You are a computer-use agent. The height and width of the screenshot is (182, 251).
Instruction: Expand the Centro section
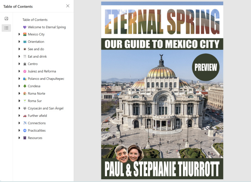pos(19,64)
